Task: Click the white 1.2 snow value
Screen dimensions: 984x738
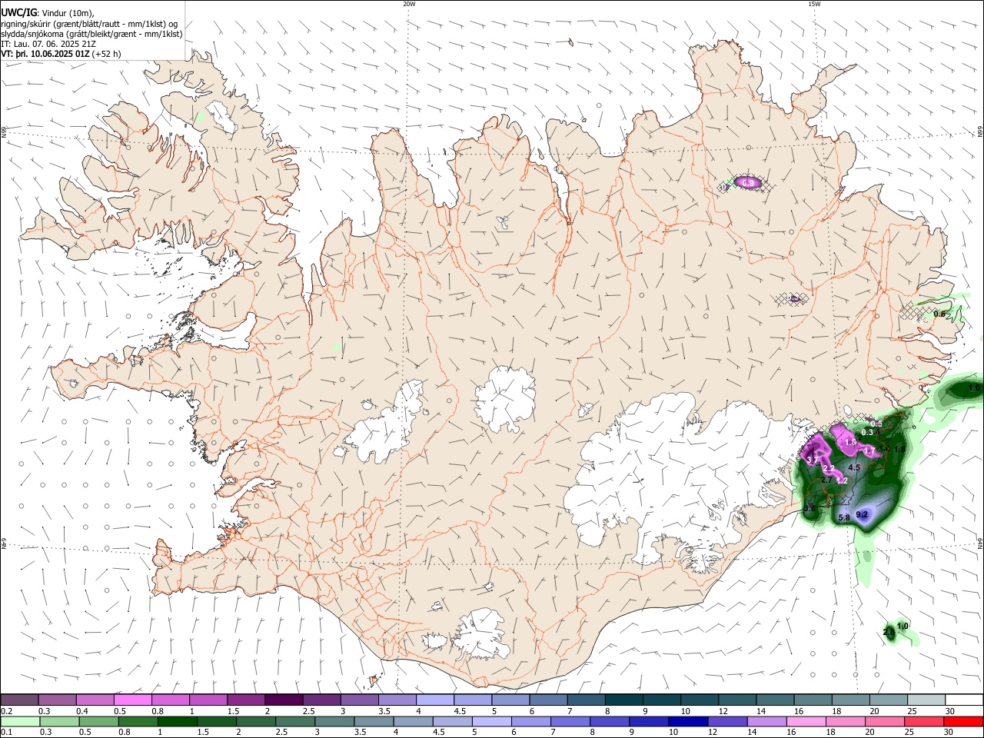Action: pyautogui.click(x=842, y=480)
